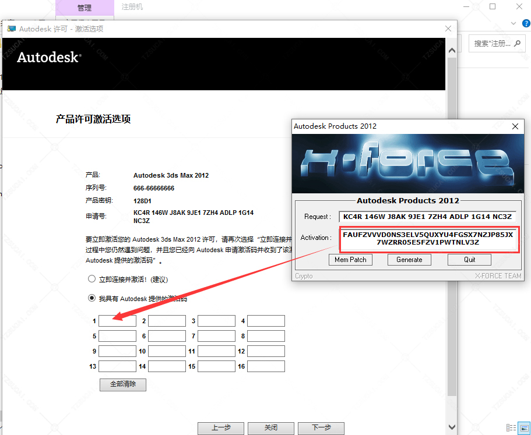Select the 立即连接并激活 radio option
This screenshot has height=435, width=531.
tap(92, 279)
